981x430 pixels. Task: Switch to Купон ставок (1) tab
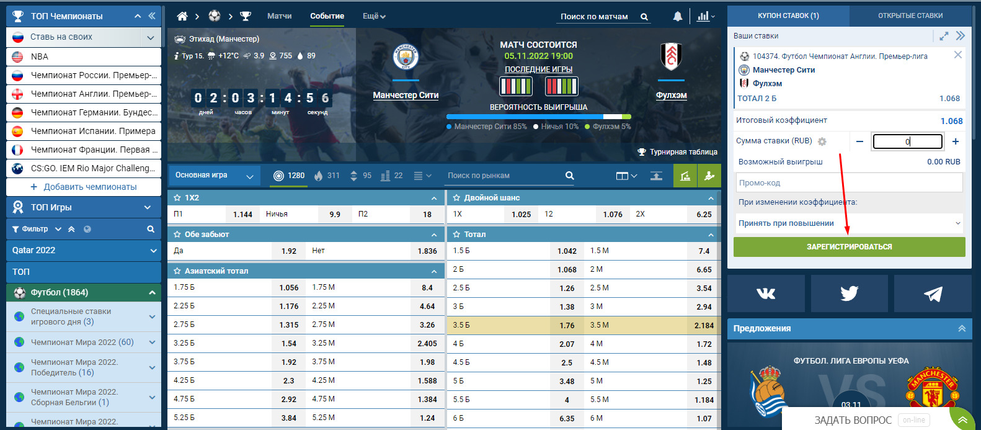pos(788,16)
